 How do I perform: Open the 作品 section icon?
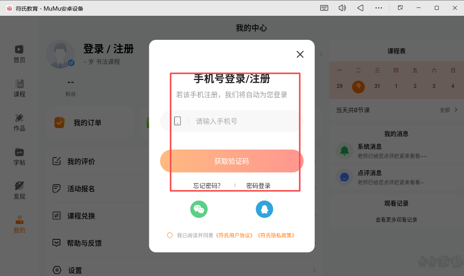[x=19, y=121]
